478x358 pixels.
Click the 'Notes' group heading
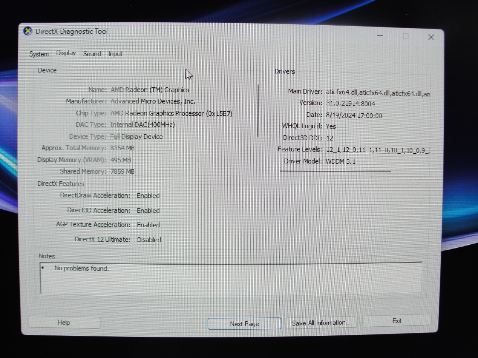point(47,256)
